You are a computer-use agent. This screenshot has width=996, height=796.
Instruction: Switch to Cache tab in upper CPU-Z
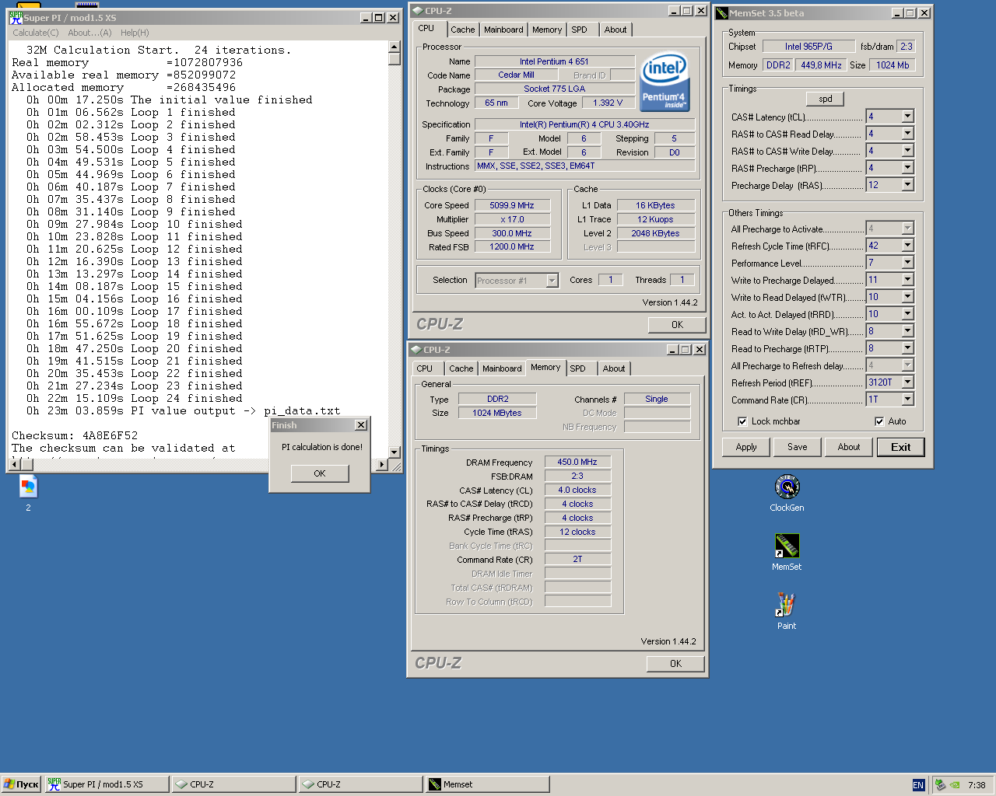462,30
